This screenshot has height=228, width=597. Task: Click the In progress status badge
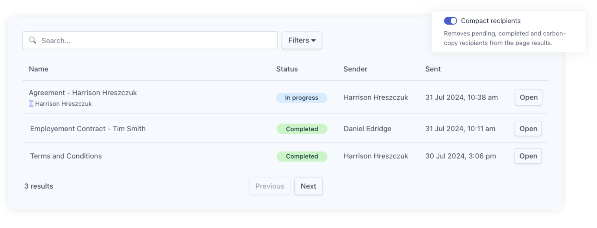301,98
